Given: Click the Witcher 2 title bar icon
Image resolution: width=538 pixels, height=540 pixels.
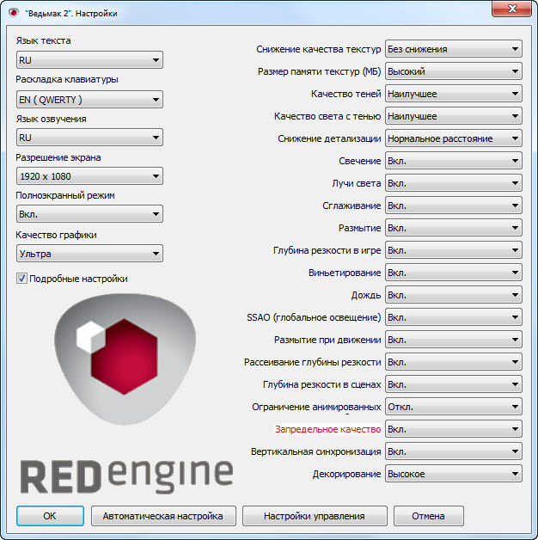Looking at the screenshot, I should tap(13, 13).
